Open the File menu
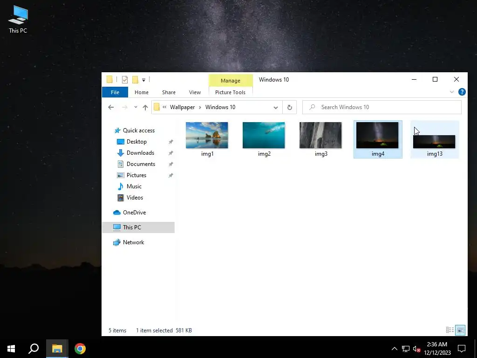 (x=115, y=92)
